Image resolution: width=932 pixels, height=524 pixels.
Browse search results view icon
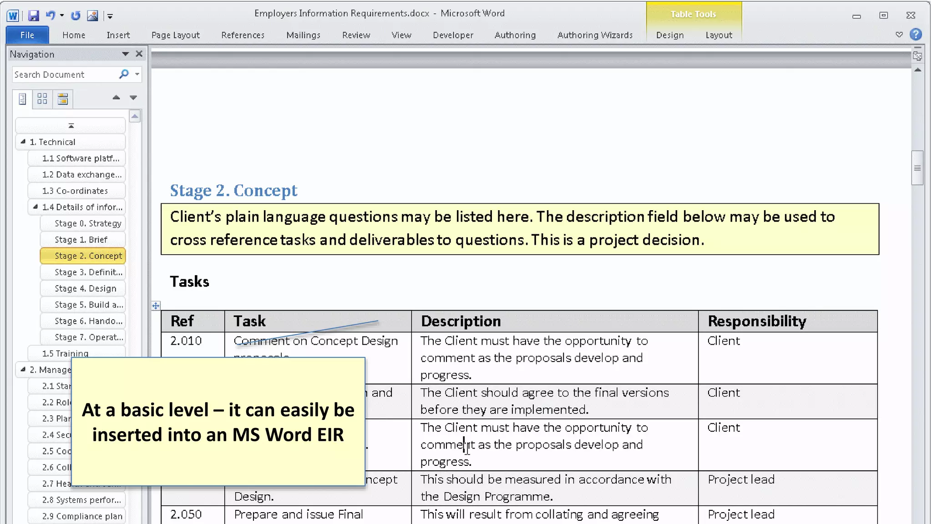point(63,99)
